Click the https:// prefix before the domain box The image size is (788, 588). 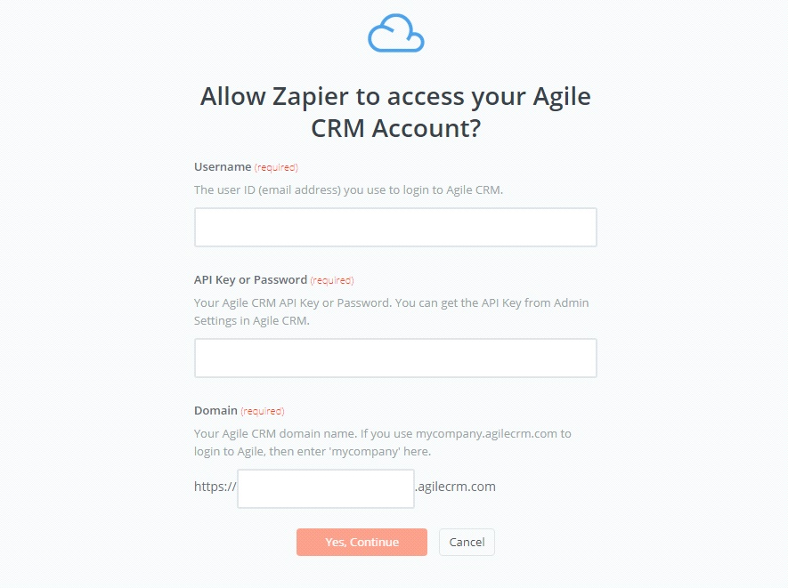point(215,487)
